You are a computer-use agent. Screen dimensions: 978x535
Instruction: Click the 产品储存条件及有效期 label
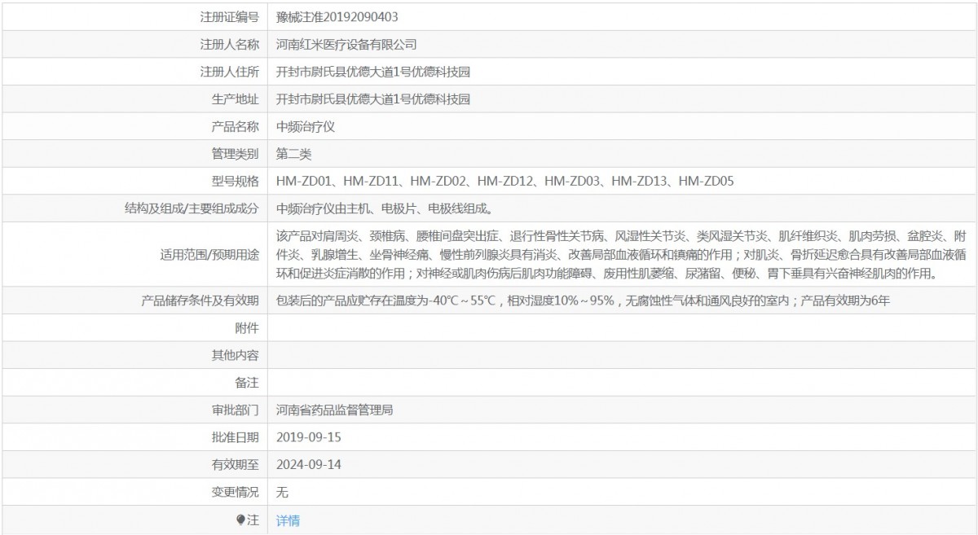click(x=200, y=301)
